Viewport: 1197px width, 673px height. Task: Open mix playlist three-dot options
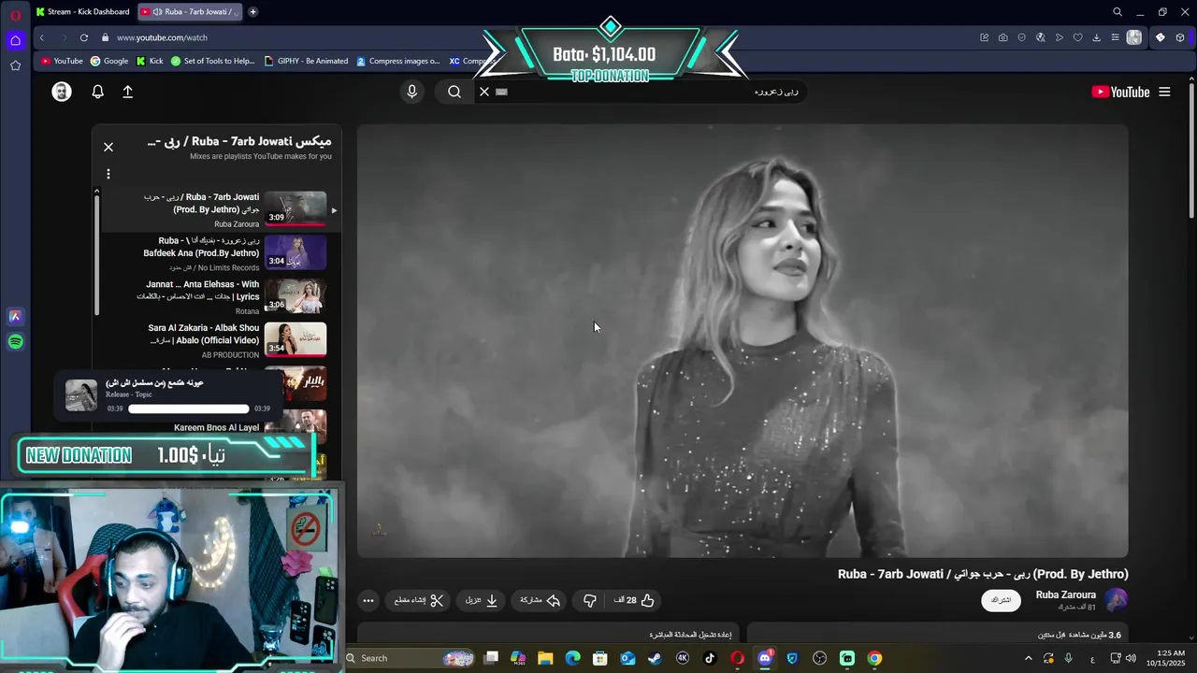[108, 174]
